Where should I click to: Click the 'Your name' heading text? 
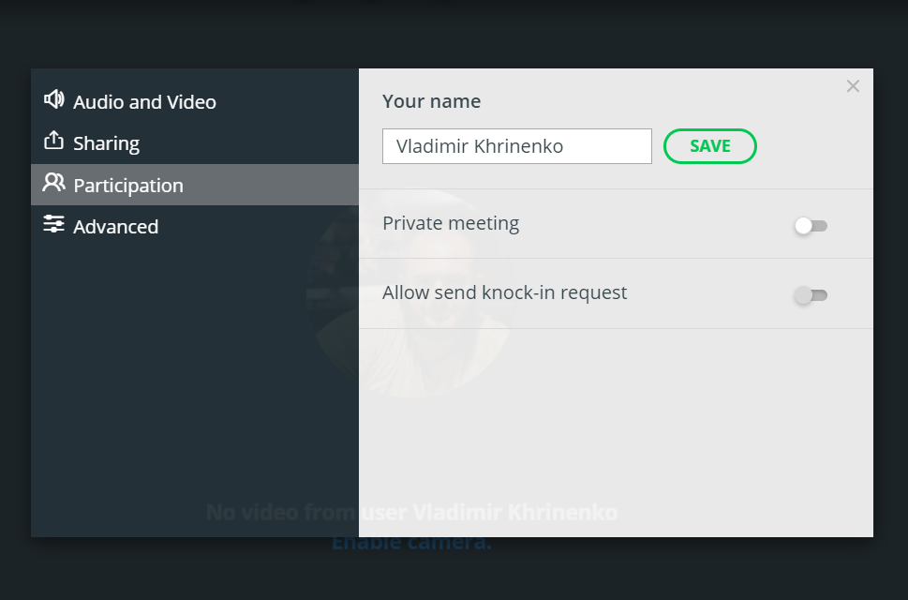[x=431, y=101]
